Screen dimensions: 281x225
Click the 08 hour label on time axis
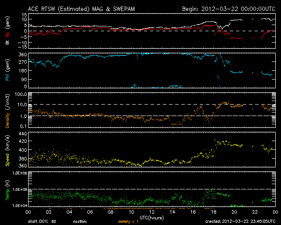click(111, 212)
